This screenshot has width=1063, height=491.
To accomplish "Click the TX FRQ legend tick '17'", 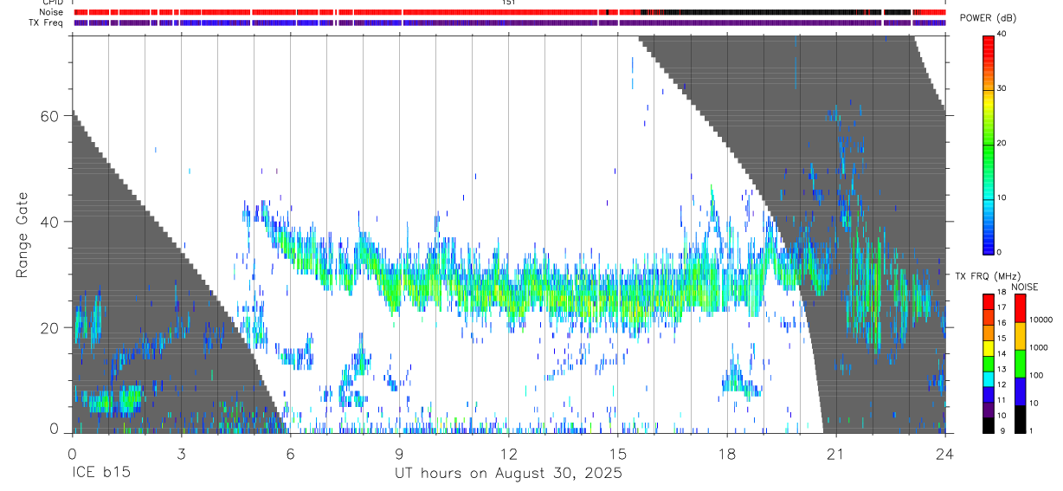I will point(1002,307).
